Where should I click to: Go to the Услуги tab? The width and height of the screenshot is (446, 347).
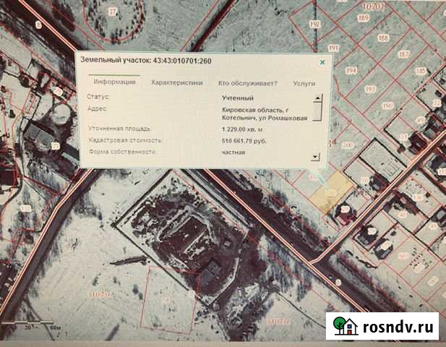coord(304,83)
